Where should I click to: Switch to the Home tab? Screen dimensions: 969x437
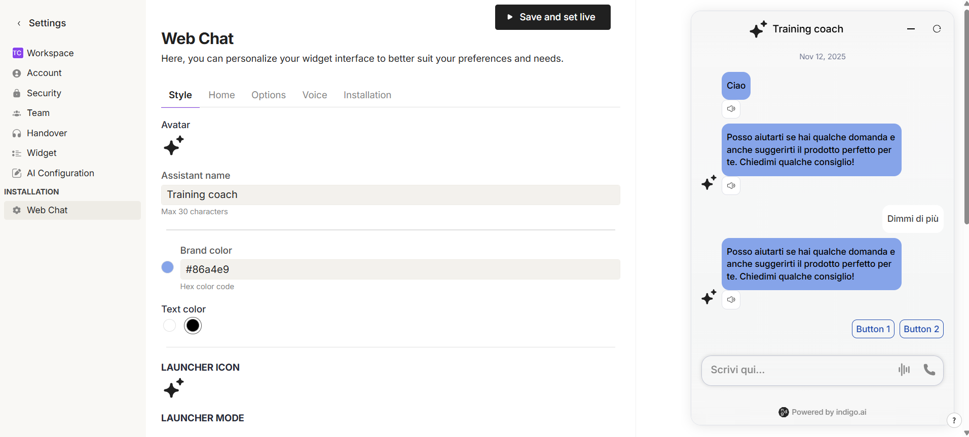221,95
